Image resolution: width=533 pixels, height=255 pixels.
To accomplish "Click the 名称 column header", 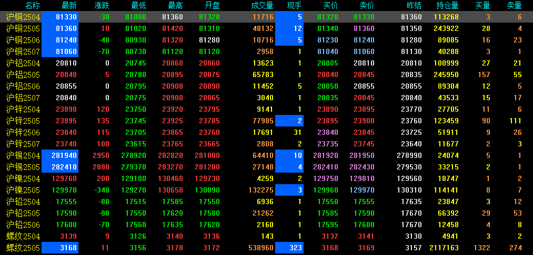I will coord(33,5).
